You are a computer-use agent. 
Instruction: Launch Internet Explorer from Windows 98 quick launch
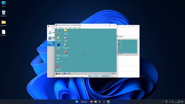65,74
